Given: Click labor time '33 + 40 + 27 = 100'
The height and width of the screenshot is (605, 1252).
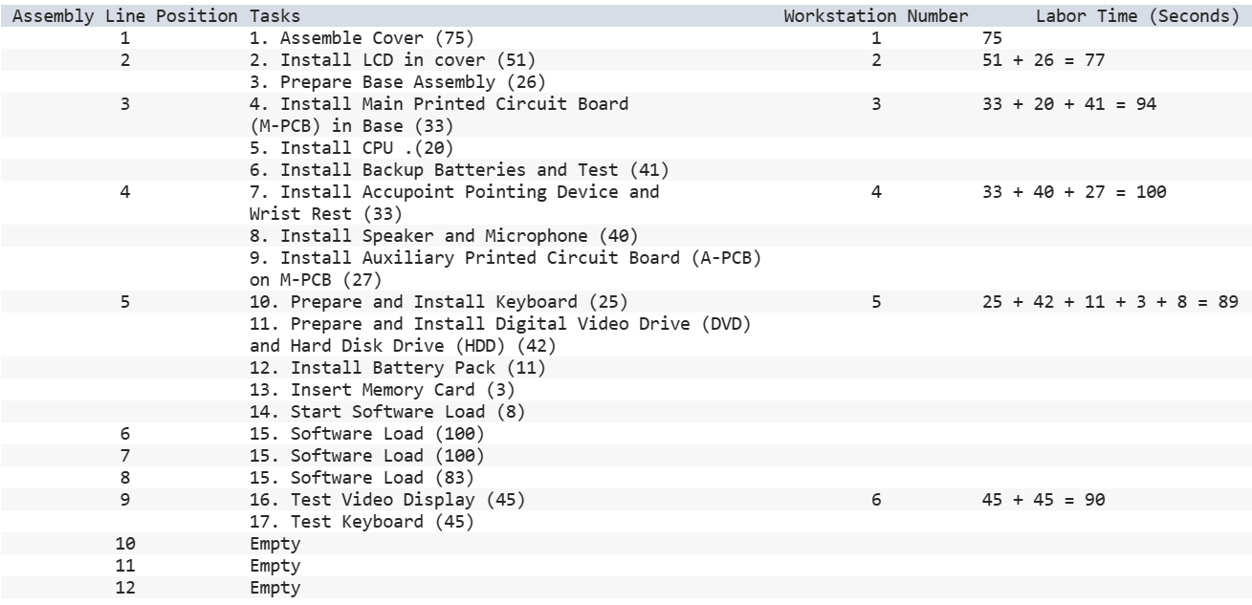Looking at the screenshot, I should 1074,193.
